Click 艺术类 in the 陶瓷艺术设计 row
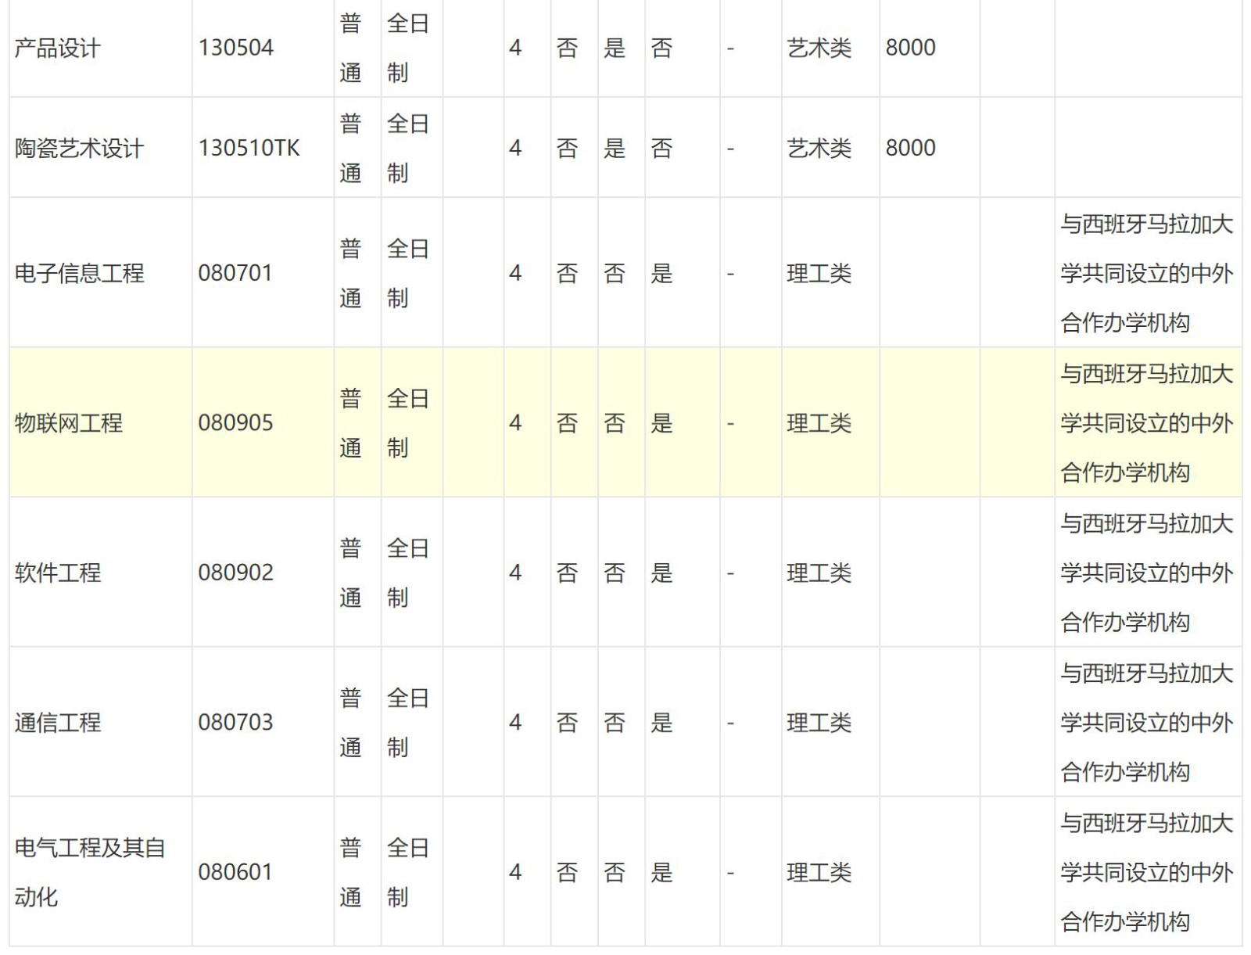This screenshot has width=1251, height=955. (819, 149)
